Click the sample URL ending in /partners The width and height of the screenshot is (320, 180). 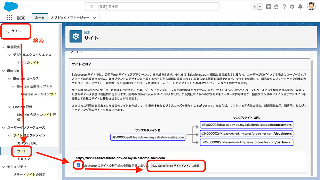point(246,142)
